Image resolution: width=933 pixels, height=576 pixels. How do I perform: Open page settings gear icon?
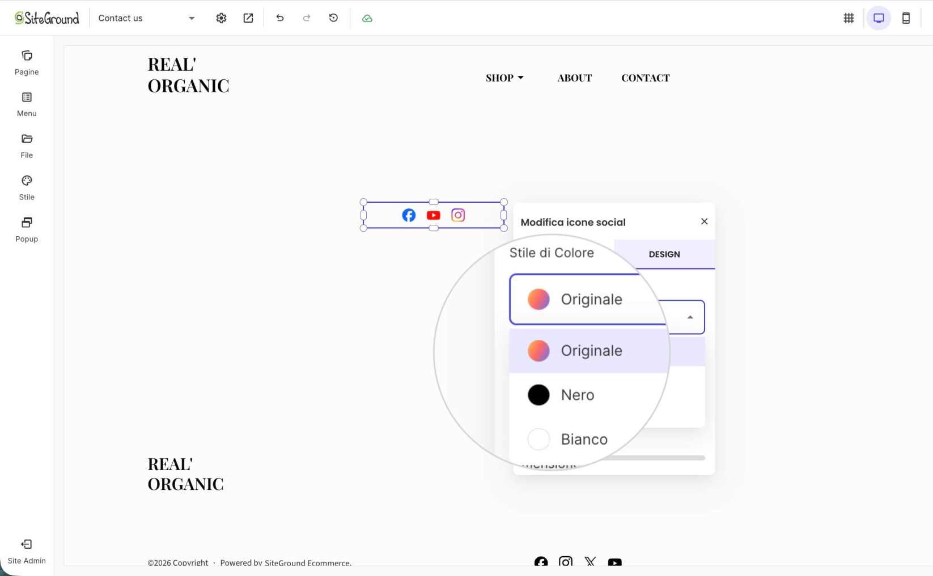221,18
